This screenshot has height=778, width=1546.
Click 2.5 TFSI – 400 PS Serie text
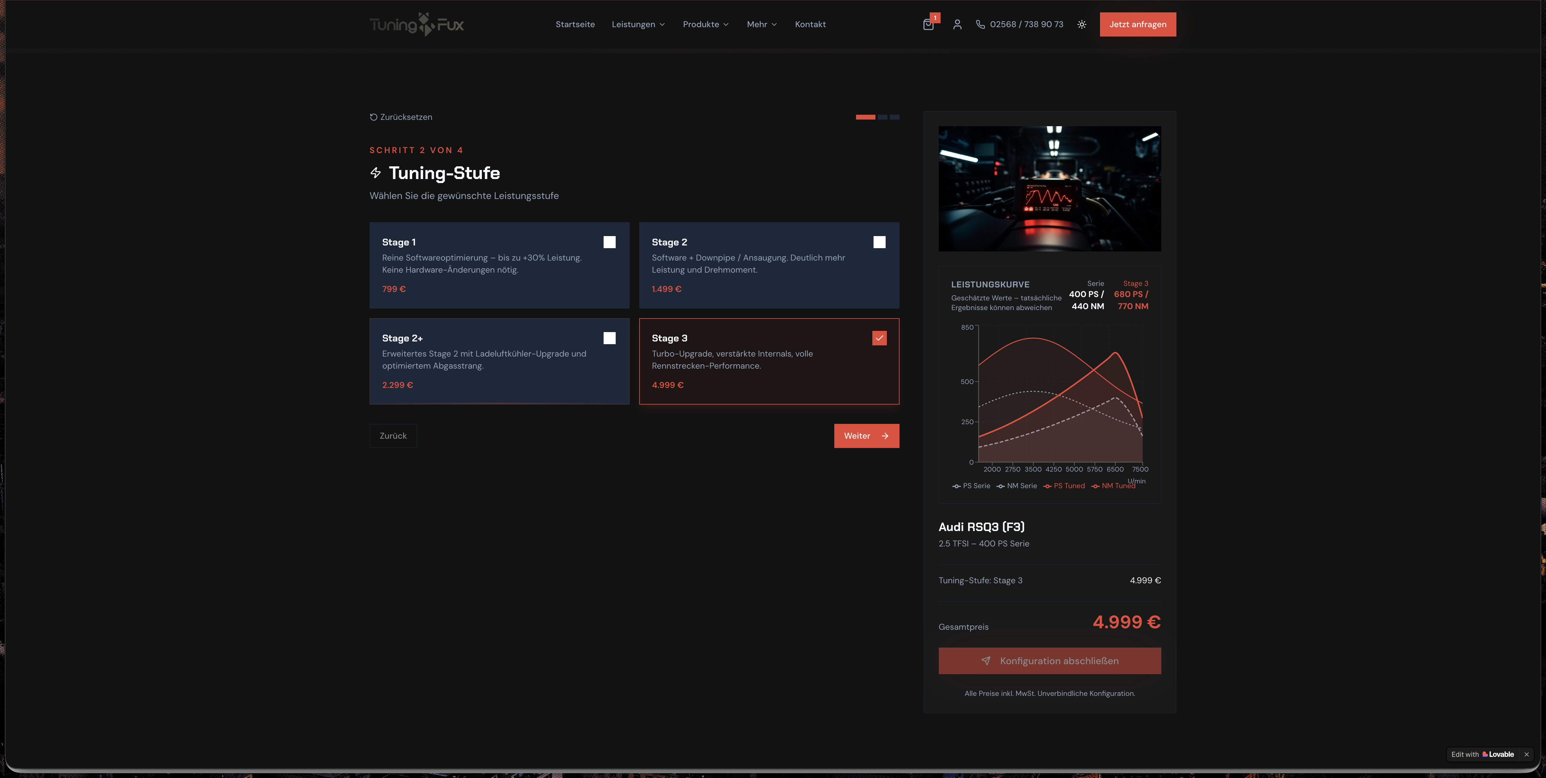[984, 544]
